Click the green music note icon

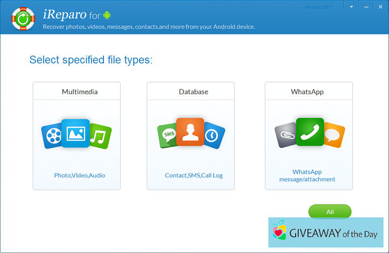tap(101, 135)
